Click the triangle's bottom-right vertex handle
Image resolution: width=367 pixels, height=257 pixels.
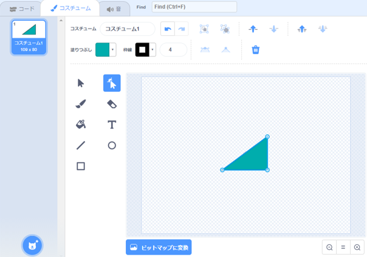click(267, 170)
